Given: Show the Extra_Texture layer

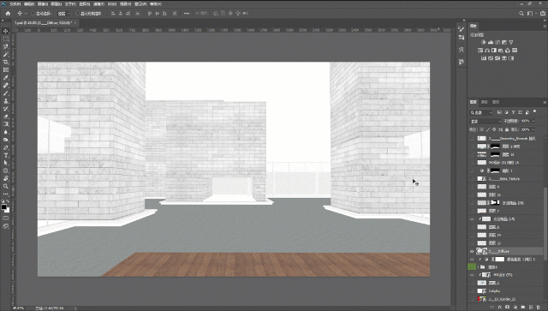Looking at the screenshot, I should pos(472,179).
